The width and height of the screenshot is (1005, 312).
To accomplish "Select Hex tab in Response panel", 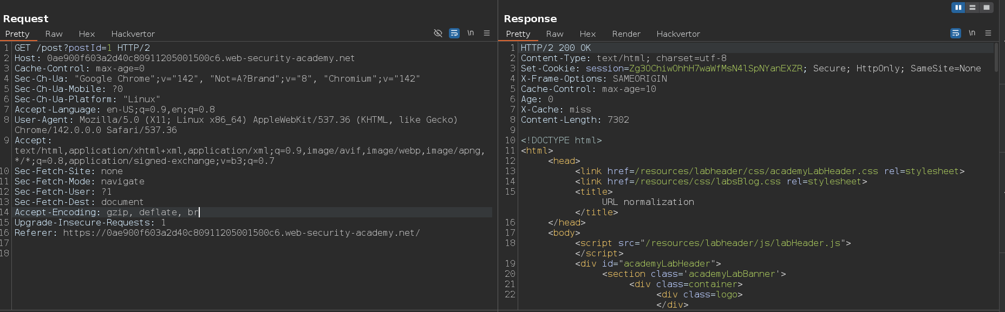I will pyautogui.click(x=588, y=34).
